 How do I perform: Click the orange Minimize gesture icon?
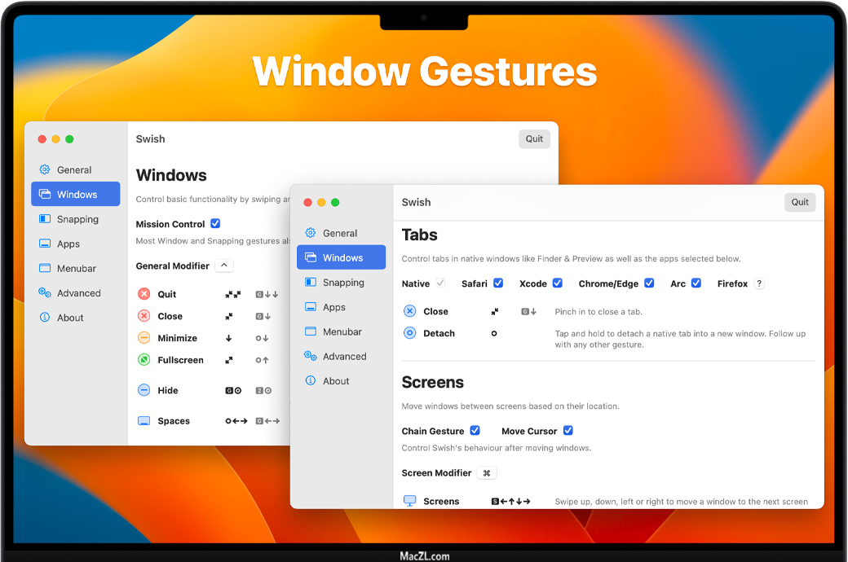point(144,338)
